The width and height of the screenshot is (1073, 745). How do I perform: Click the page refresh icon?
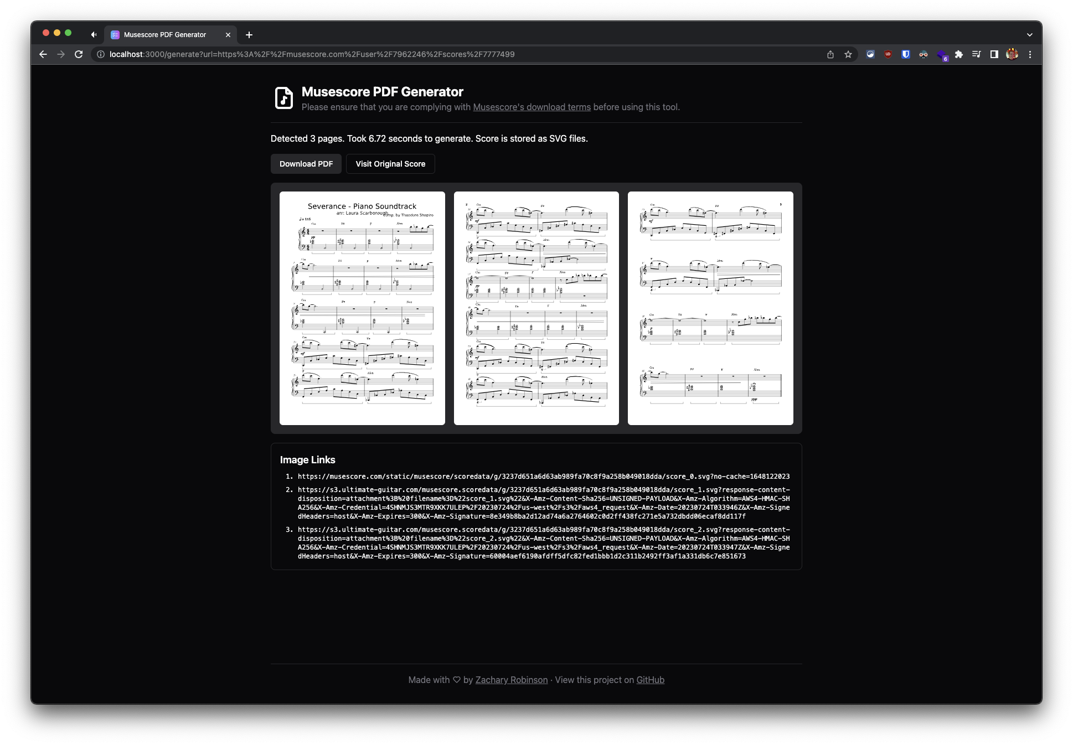79,54
